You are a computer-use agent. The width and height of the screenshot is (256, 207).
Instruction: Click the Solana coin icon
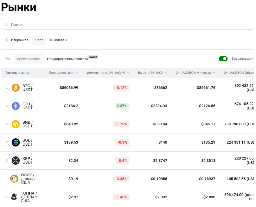pos(16,142)
